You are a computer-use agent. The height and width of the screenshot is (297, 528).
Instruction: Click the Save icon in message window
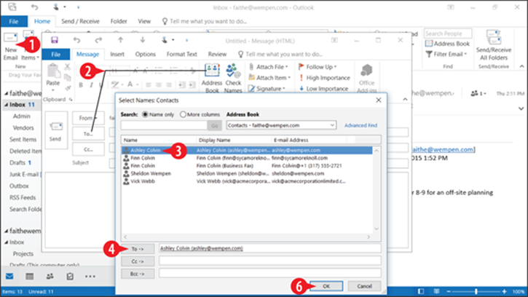55,41
